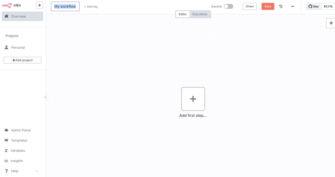
Task: Open workflow history clock icon
Action: 281,7
